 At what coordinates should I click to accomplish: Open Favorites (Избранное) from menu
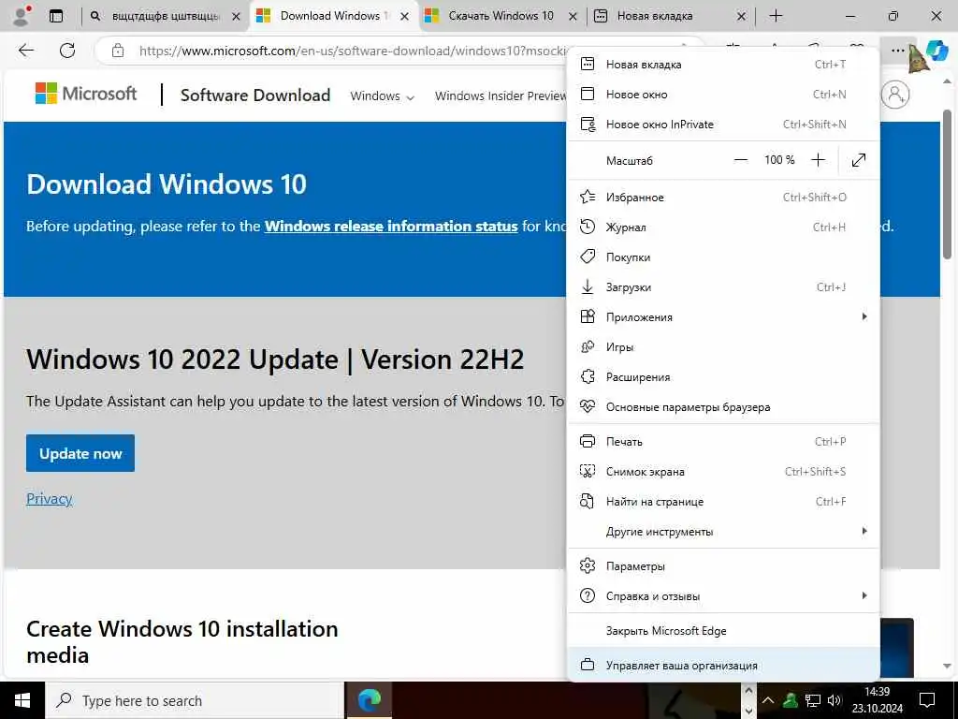[723, 197]
